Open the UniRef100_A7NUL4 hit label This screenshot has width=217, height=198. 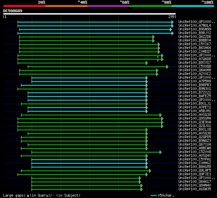[195, 25]
